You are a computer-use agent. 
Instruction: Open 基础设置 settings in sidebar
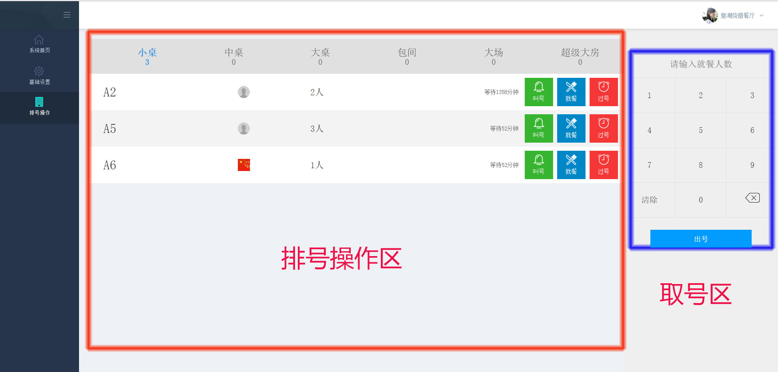39,76
